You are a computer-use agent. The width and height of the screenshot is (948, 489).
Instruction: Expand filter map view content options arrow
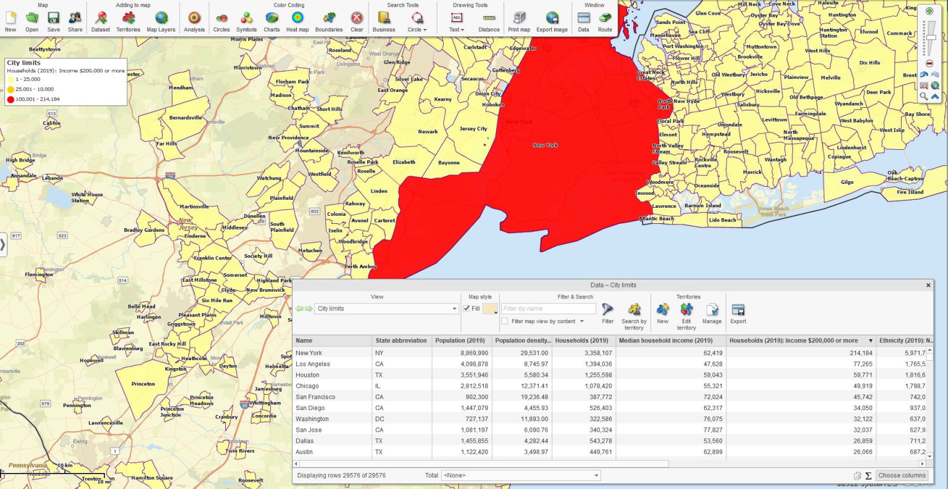(x=581, y=321)
